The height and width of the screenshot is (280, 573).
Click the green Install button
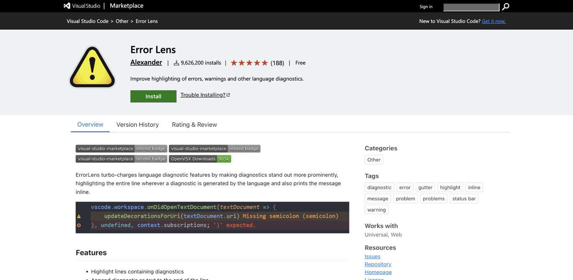(153, 96)
